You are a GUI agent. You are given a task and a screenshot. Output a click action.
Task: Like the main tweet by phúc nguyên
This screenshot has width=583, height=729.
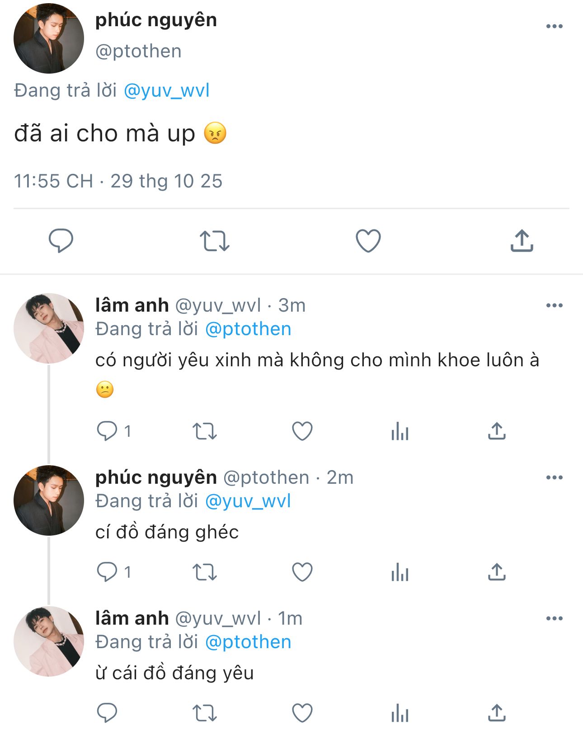(x=368, y=241)
